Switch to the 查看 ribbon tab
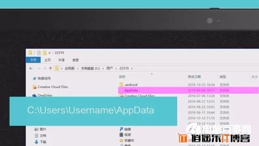Image resolution: width=259 pixels, height=146 pixels. pos(76,60)
